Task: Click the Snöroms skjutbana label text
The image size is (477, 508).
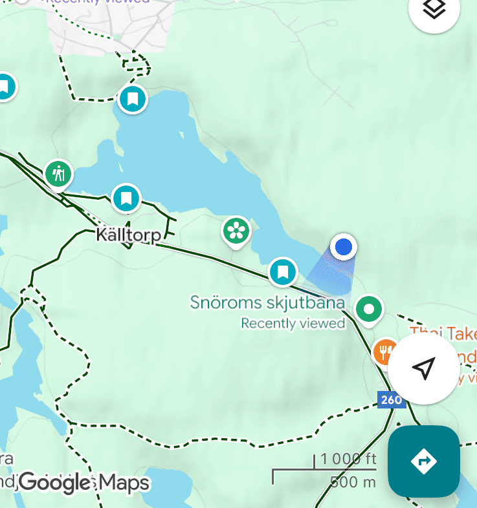Action: tap(267, 302)
